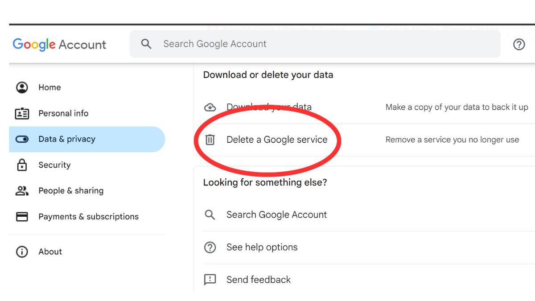This screenshot has height=301, width=535.
Task: Click Download your data
Action: (x=269, y=107)
